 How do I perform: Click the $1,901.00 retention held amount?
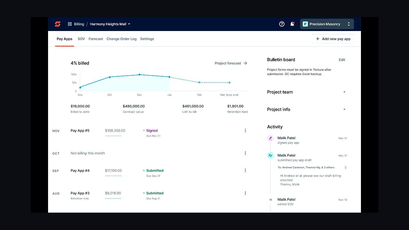click(236, 106)
